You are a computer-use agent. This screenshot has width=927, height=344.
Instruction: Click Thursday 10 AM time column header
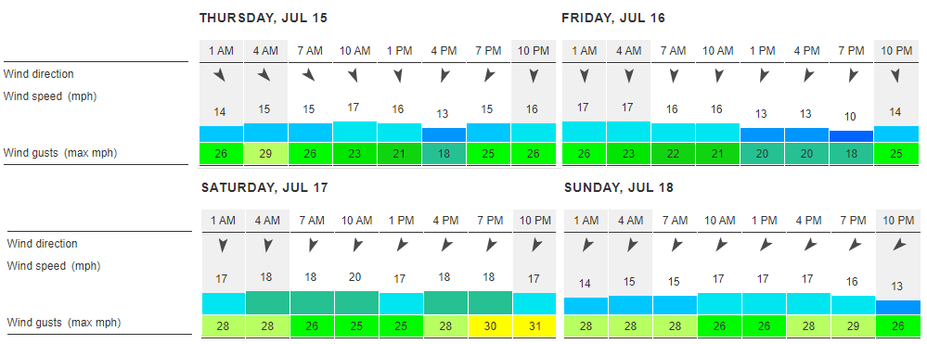pyautogui.click(x=354, y=51)
